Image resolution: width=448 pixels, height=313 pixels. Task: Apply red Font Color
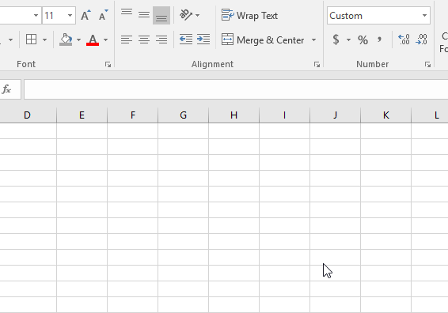pos(93,40)
